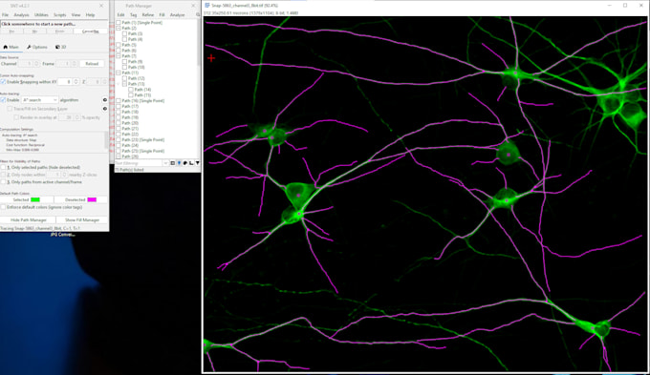Open the Analysis menu in SNT
The image size is (650, 375).
22,15
